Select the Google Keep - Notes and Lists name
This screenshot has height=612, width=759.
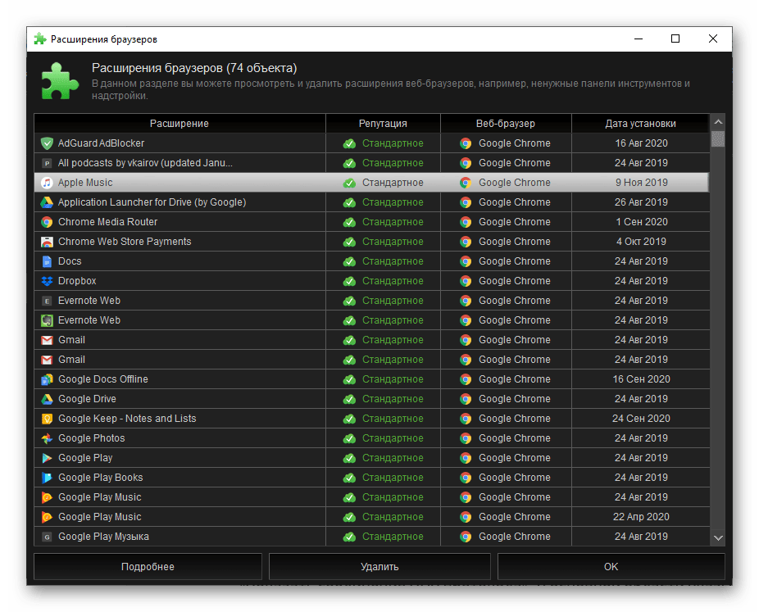(127, 419)
